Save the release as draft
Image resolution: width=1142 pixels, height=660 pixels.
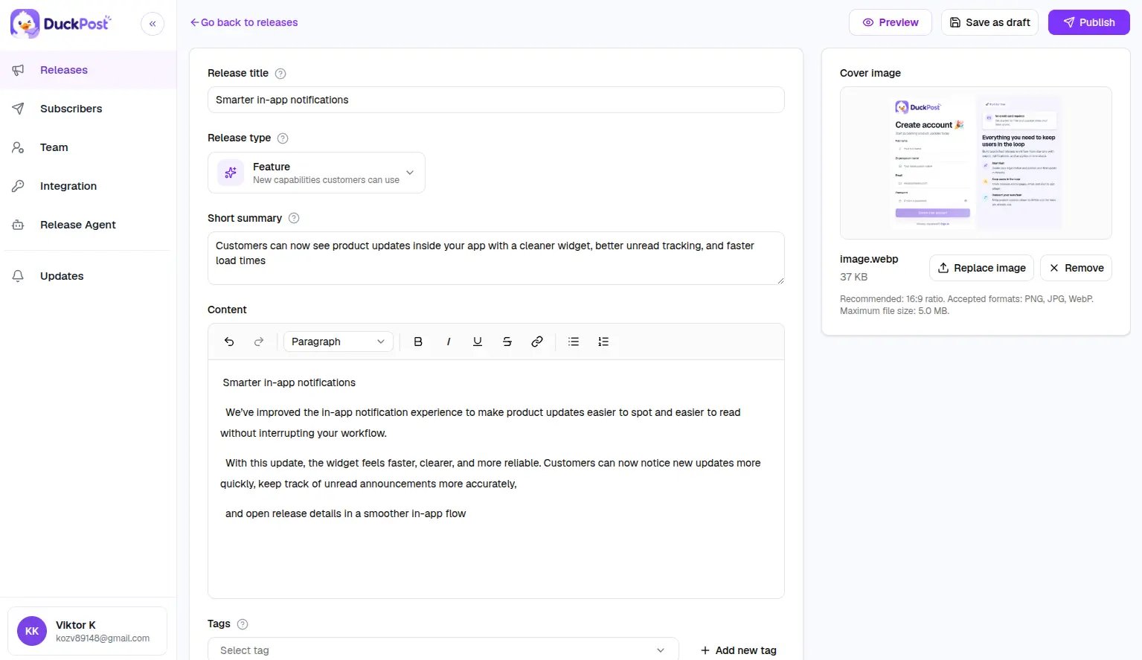[x=989, y=22]
